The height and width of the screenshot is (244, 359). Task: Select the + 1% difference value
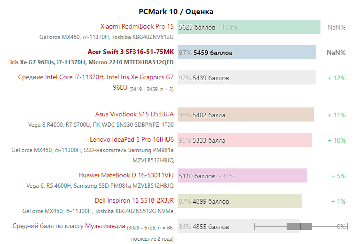point(338,202)
